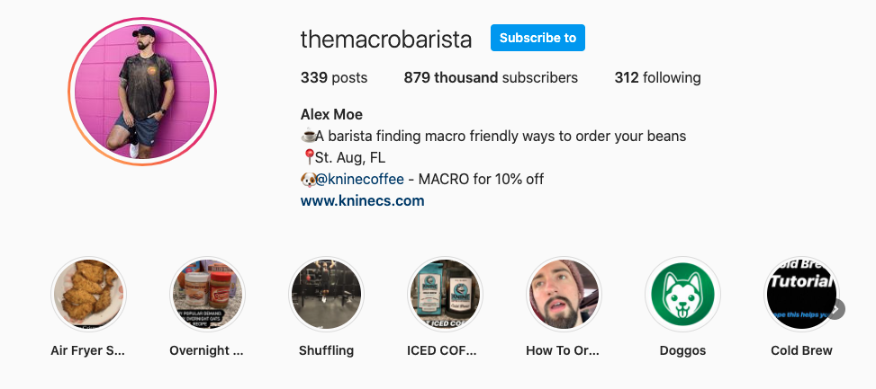Open the How To Or... highlight circle

click(x=564, y=294)
